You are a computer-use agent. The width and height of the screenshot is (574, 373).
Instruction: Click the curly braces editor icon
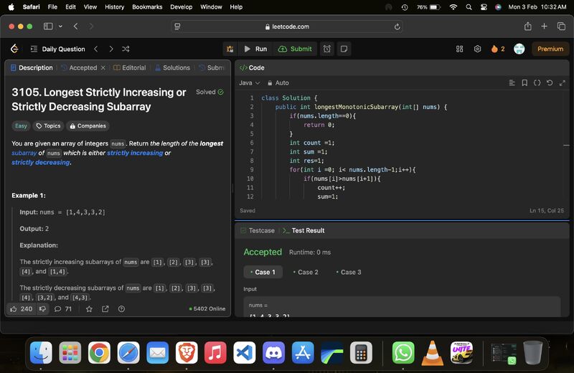point(537,83)
